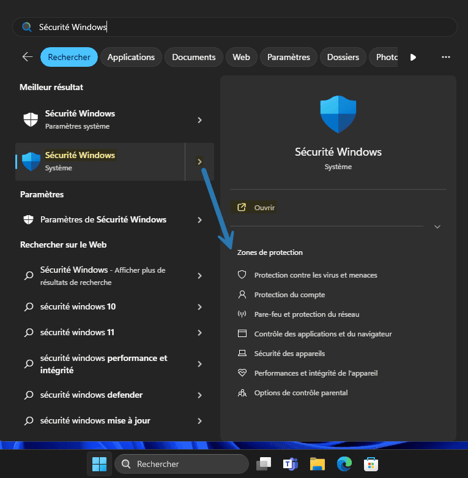The image size is (468, 478).
Task: Switch to the partially visible Photos filter tab
Action: click(x=384, y=57)
